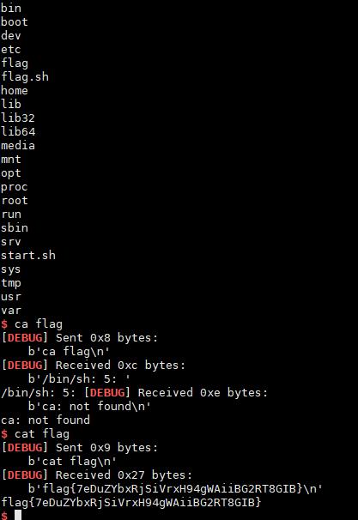Click the final plain flag{7eDuZY...} output line
This screenshot has width=358, height=520.
[x=131, y=503]
